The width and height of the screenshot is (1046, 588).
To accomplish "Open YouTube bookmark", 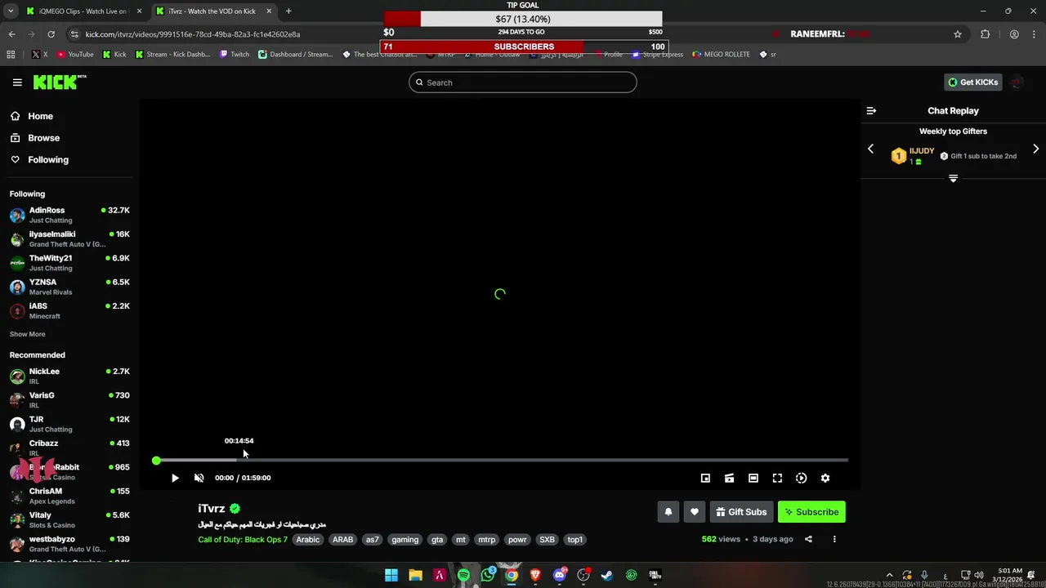I will point(75,55).
